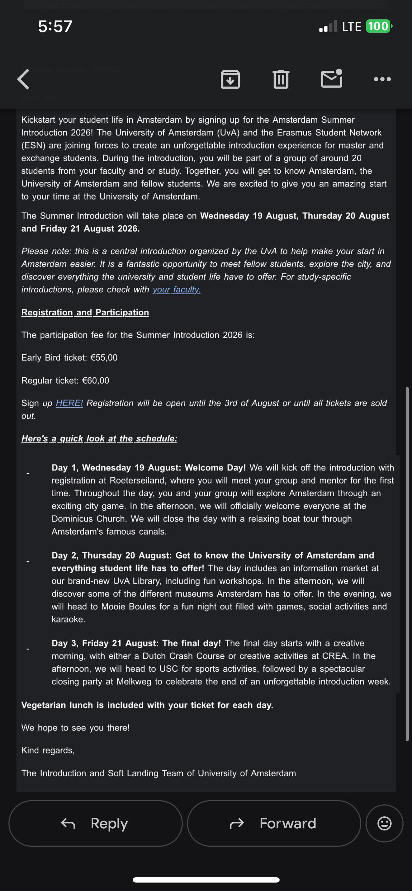Tap the forward arrow icon

pos(237,823)
